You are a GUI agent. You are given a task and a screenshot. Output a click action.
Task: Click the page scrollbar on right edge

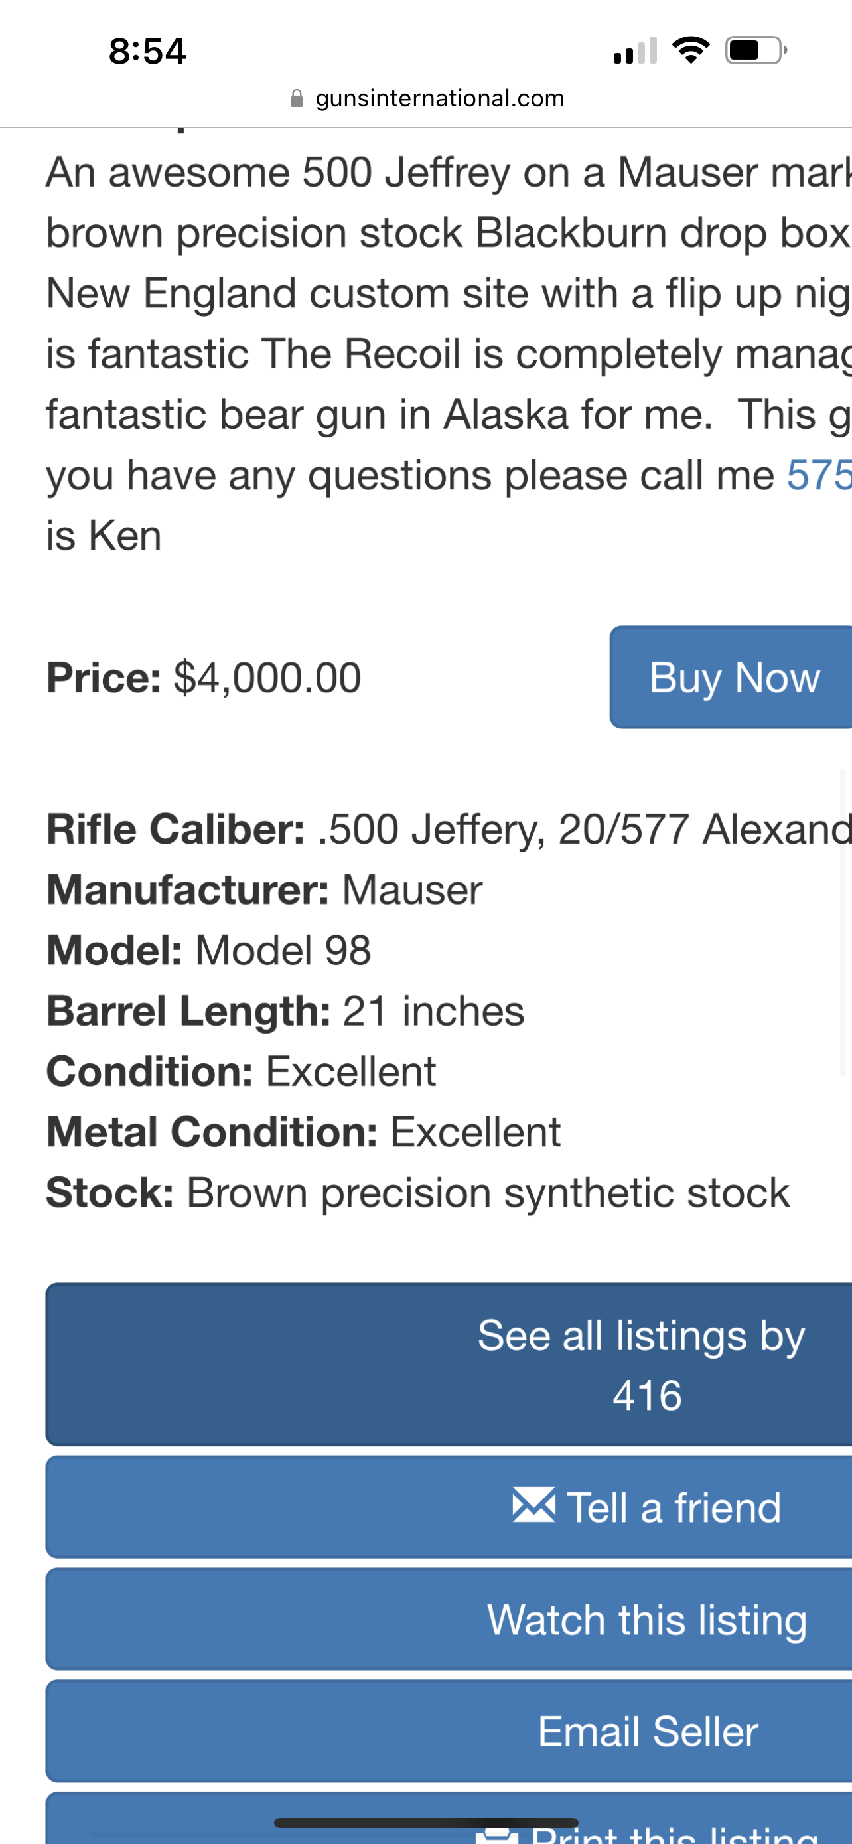pos(843,922)
